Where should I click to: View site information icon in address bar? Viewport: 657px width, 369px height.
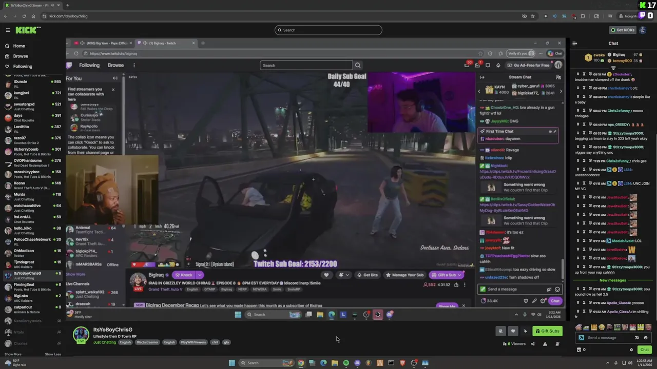[x=45, y=16]
